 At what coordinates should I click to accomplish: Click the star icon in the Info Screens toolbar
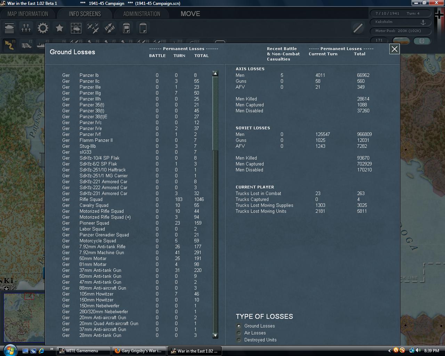[59, 28]
